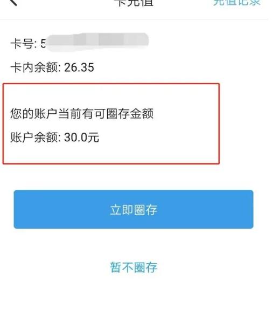Select the 卡充值 page title
Screen dimensions: 272x309
point(135,3)
